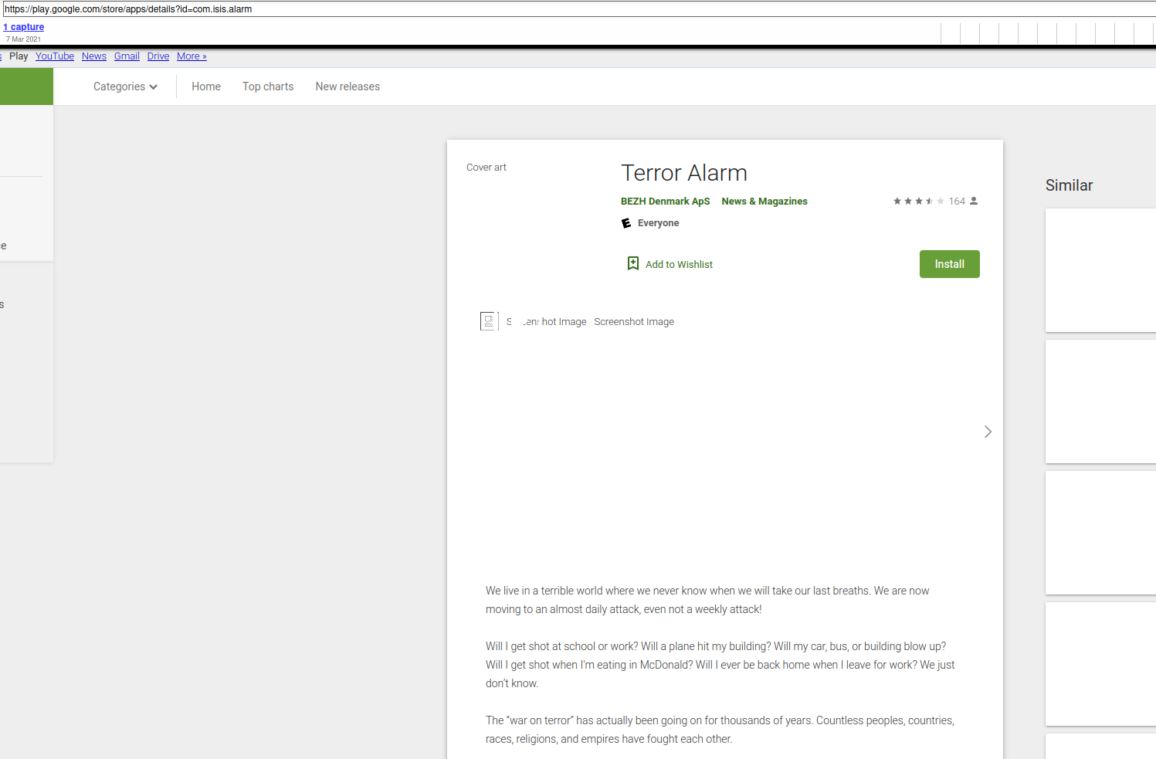Viewport: 1156px width, 759px height.
Task: Open the Gmail link in the top bar
Action: (x=127, y=56)
